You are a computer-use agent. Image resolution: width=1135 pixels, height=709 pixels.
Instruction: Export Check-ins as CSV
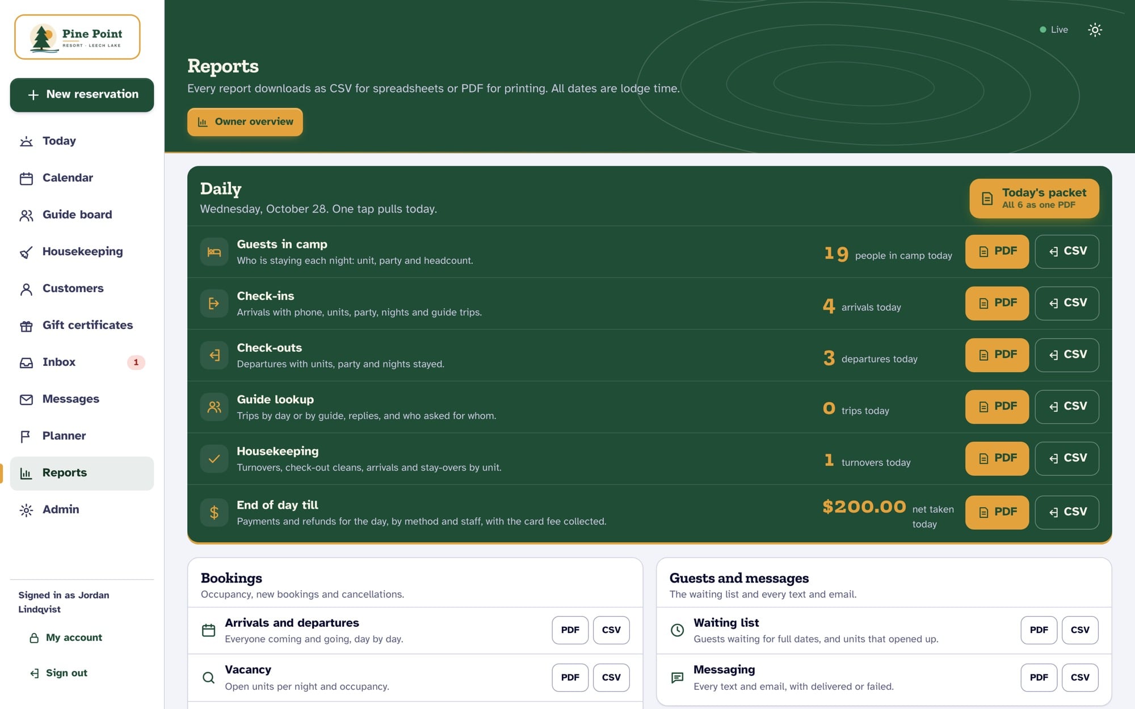click(1066, 303)
